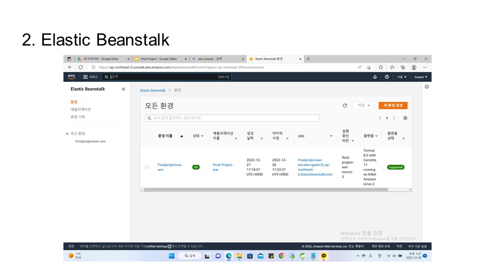Open Windows Start menu on taskbar
This screenshot has width=495, height=278.
[171, 256]
